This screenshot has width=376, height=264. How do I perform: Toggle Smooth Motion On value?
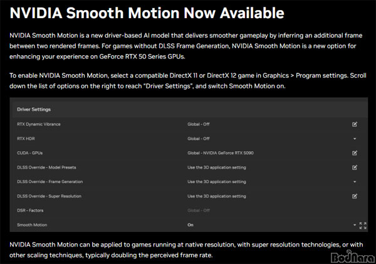(x=191, y=225)
